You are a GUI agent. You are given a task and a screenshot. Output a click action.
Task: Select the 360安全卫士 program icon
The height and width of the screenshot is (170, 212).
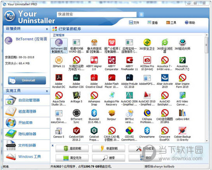click(147, 42)
